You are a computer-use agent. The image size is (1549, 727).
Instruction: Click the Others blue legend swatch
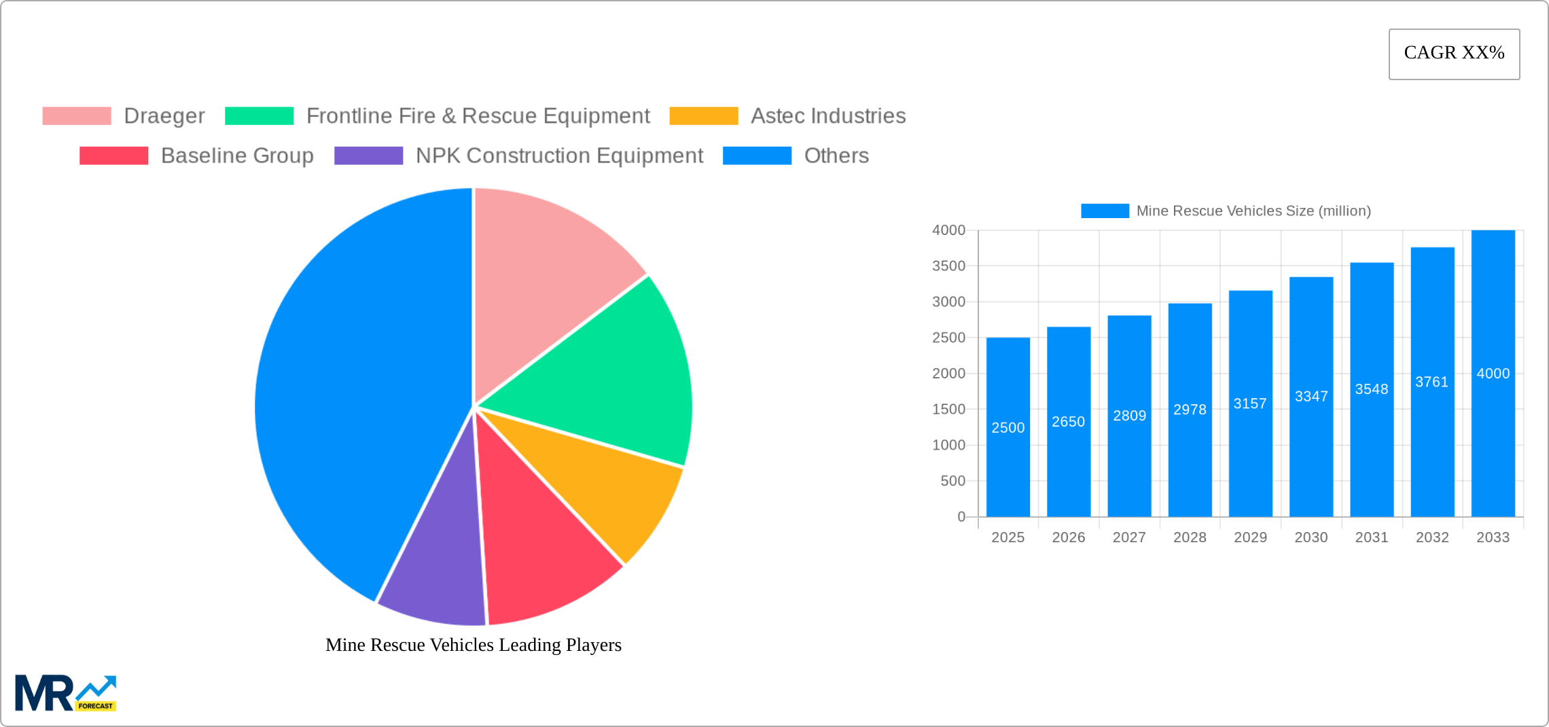click(x=756, y=156)
